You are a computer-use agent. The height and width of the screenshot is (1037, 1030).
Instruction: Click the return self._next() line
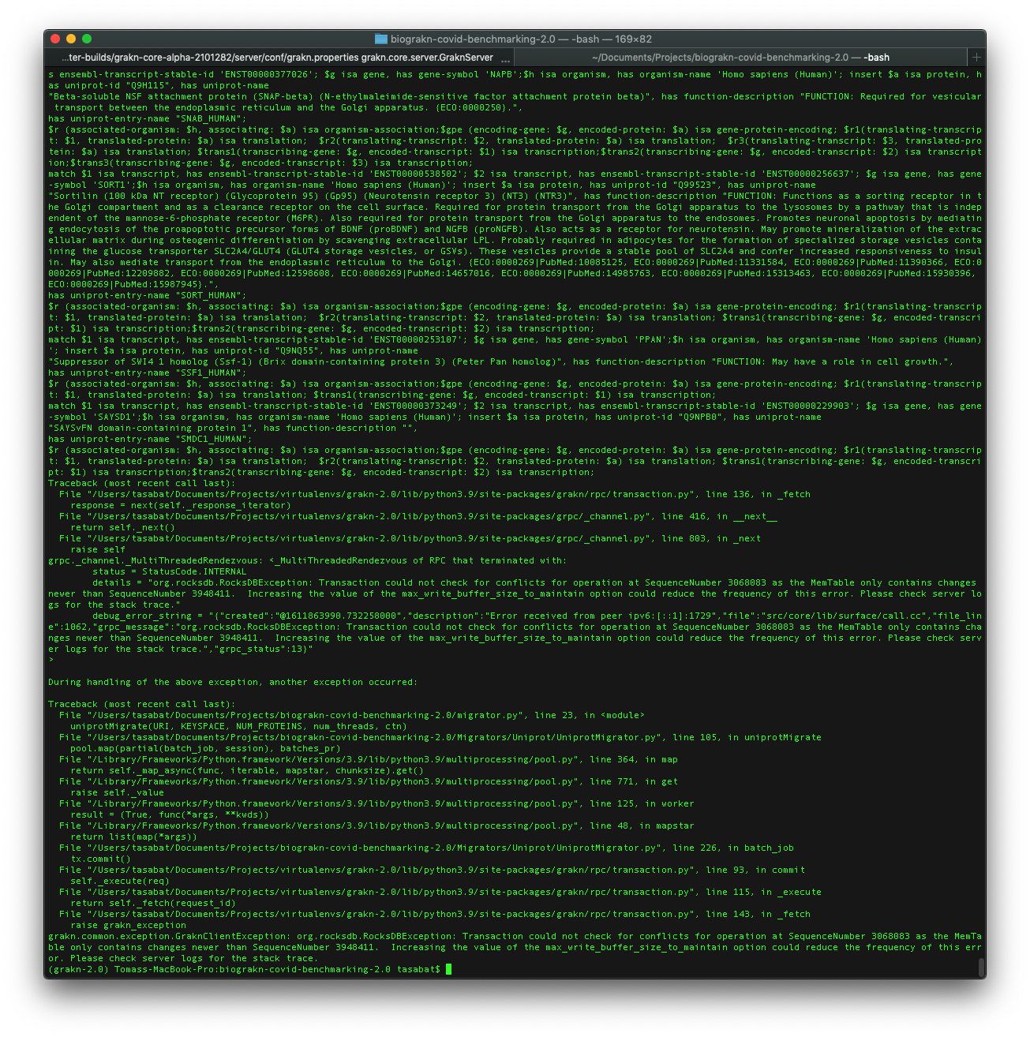122,527
